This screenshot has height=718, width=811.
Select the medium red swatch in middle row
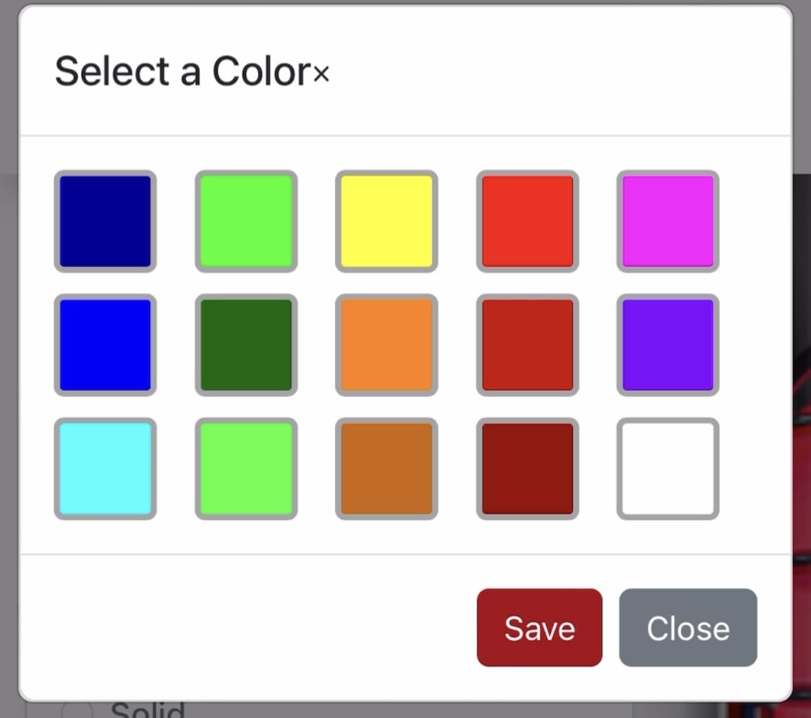pyautogui.click(x=528, y=345)
